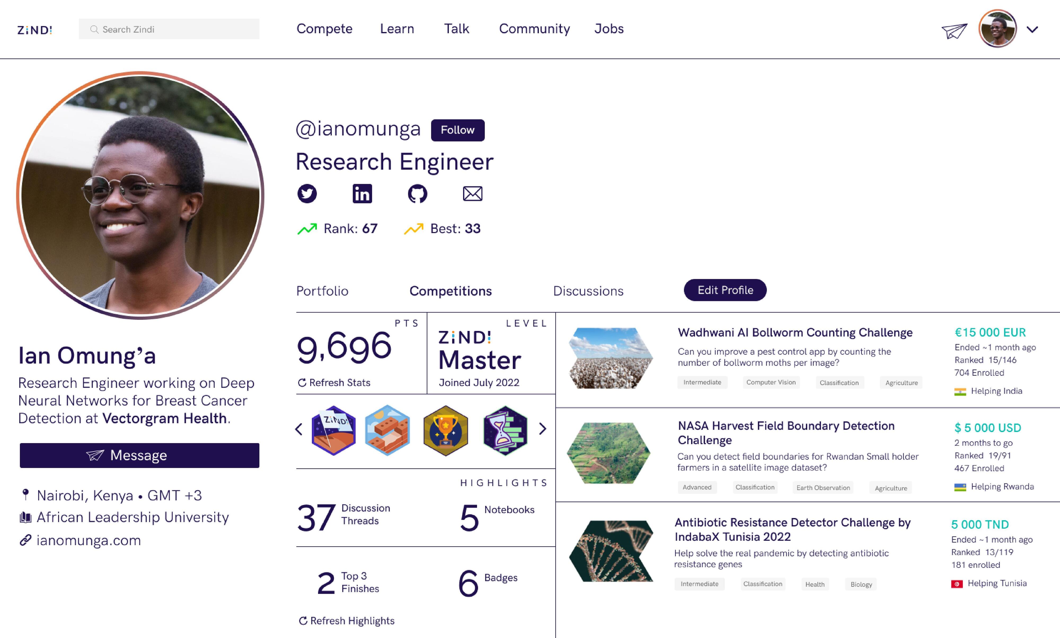Screen dimensions: 1060x638
Task: Click the Edit Profile button
Action: [x=725, y=290]
